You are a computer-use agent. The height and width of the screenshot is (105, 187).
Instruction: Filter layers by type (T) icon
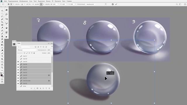tap(41, 47)
